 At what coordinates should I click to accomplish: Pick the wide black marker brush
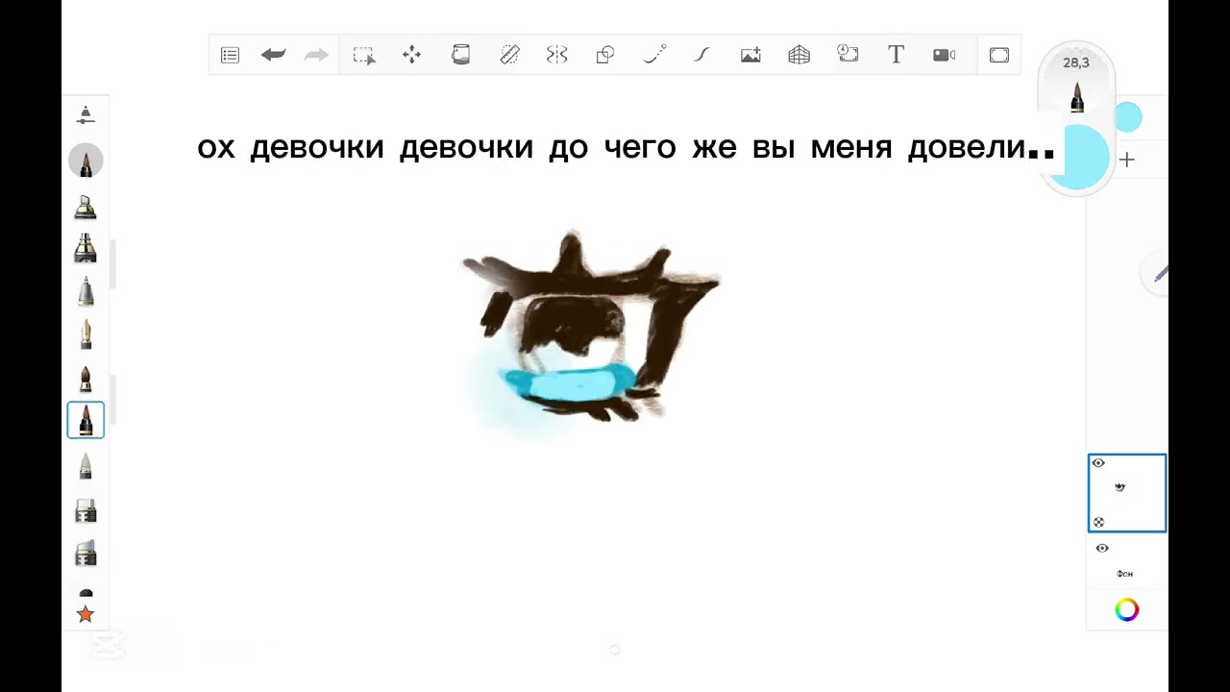point(86,248)
